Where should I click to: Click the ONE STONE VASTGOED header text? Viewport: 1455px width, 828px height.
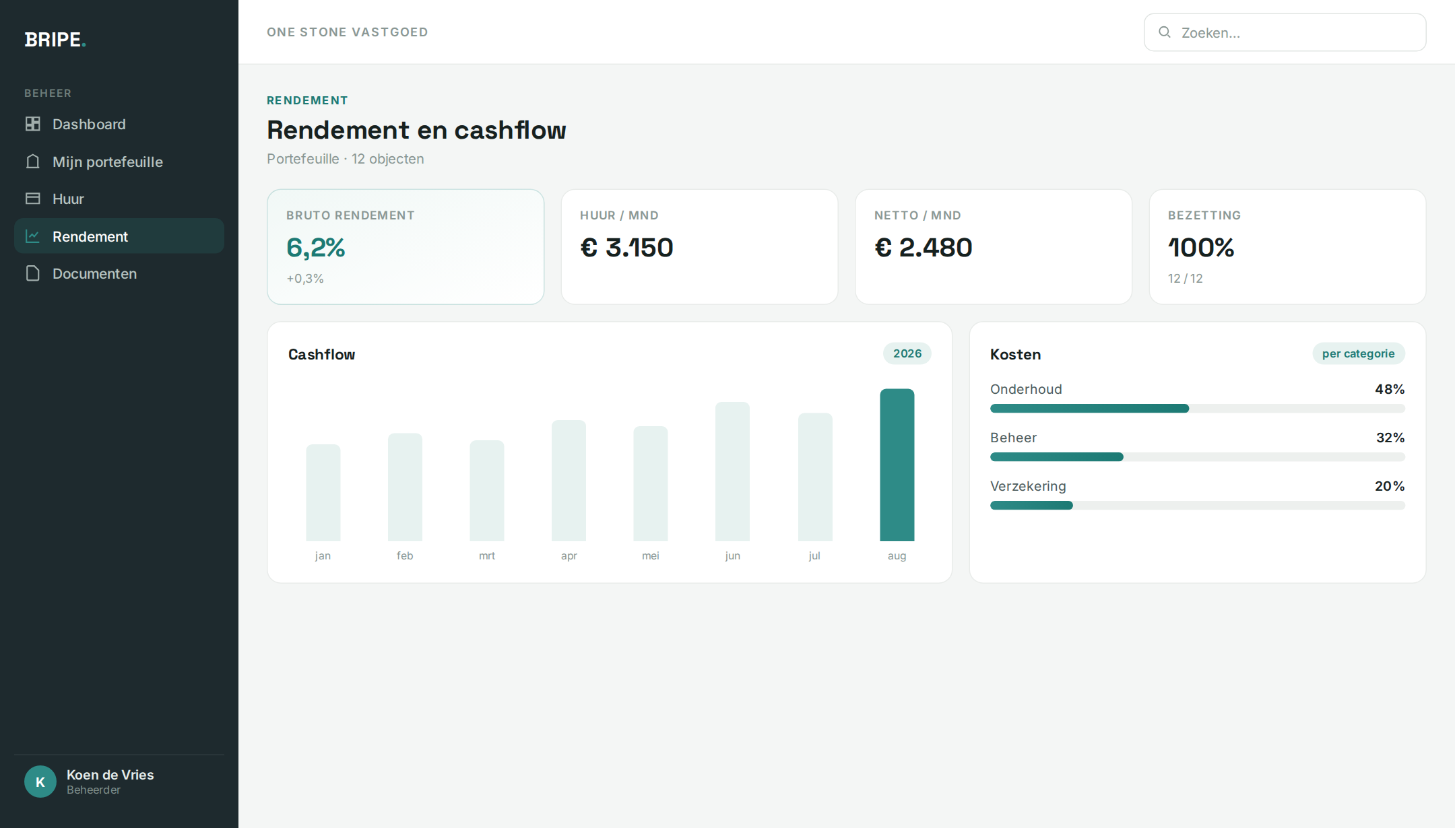pos(348,32)
